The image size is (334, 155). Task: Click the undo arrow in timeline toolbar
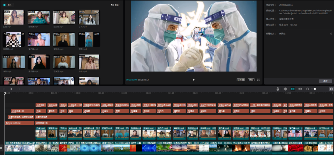(4, 89)
